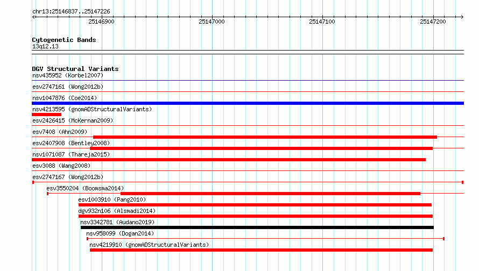Click the DGV Structural Variants heading
The image size is (479, 271).
point(75,69)
